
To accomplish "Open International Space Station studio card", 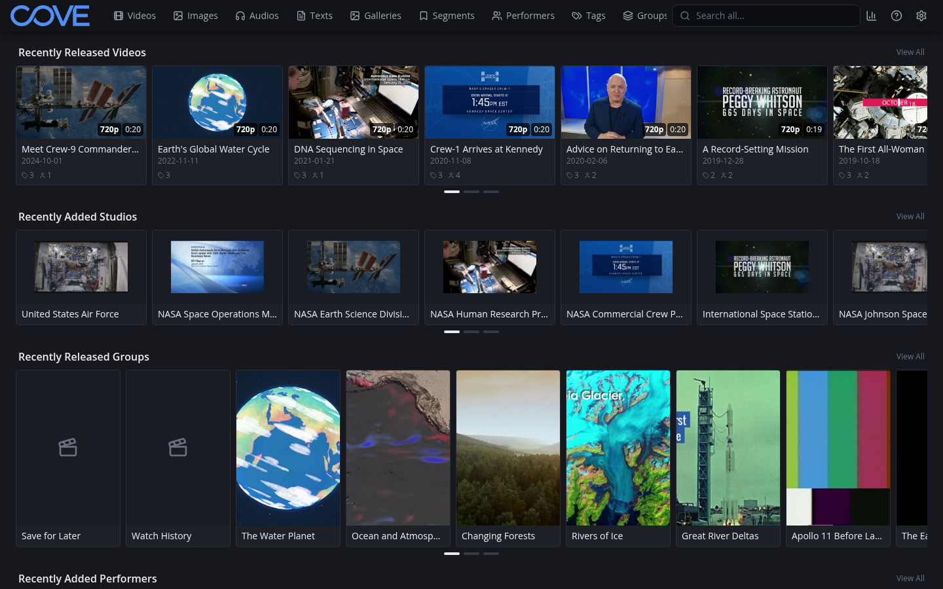I will coord(762,277).
